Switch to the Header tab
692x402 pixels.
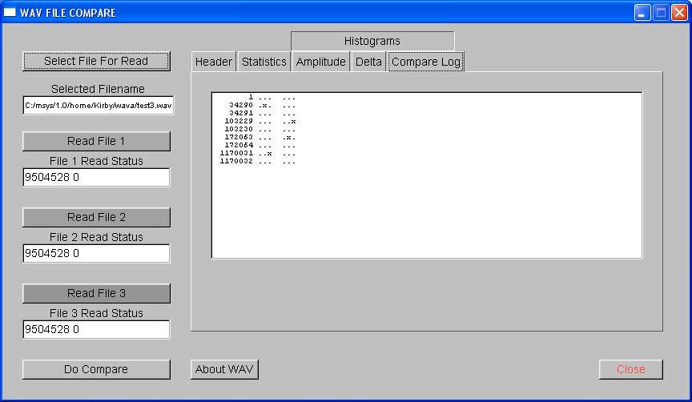click(x=213, y=62)
